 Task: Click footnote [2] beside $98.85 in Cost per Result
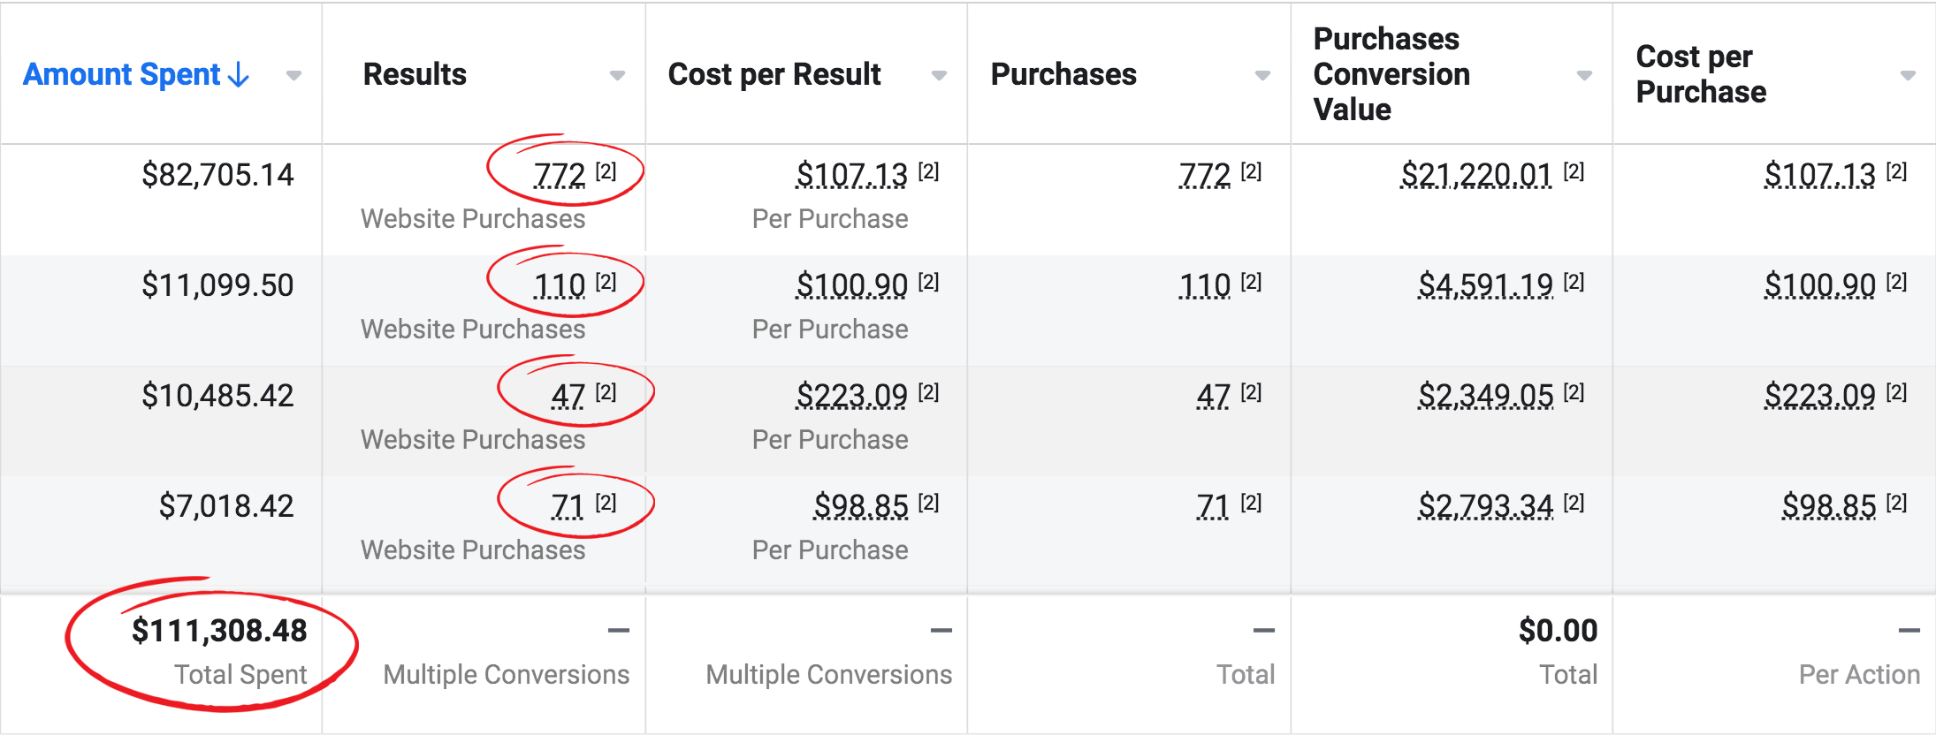928,503
